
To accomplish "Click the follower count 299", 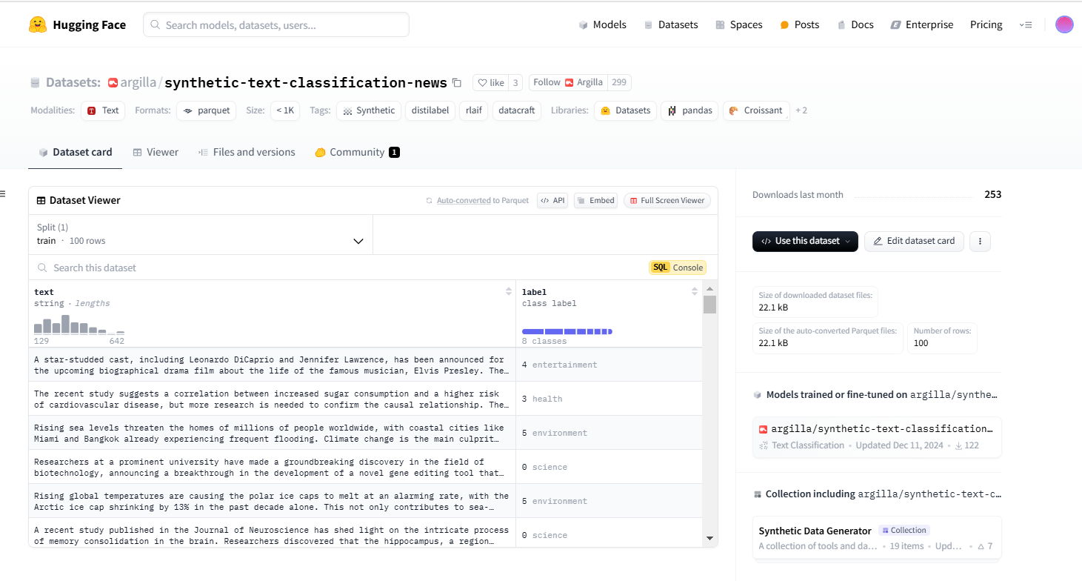I will pos(619,82).
